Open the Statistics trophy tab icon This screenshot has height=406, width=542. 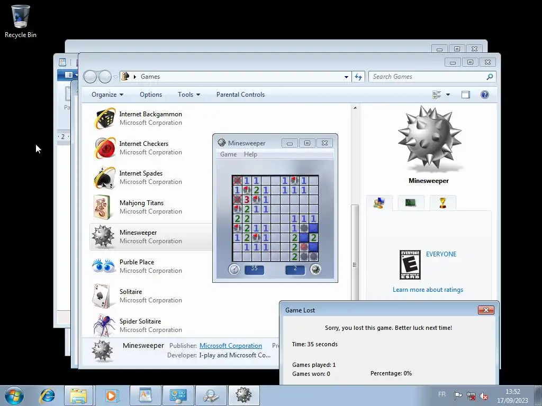(x=442, y=202)
